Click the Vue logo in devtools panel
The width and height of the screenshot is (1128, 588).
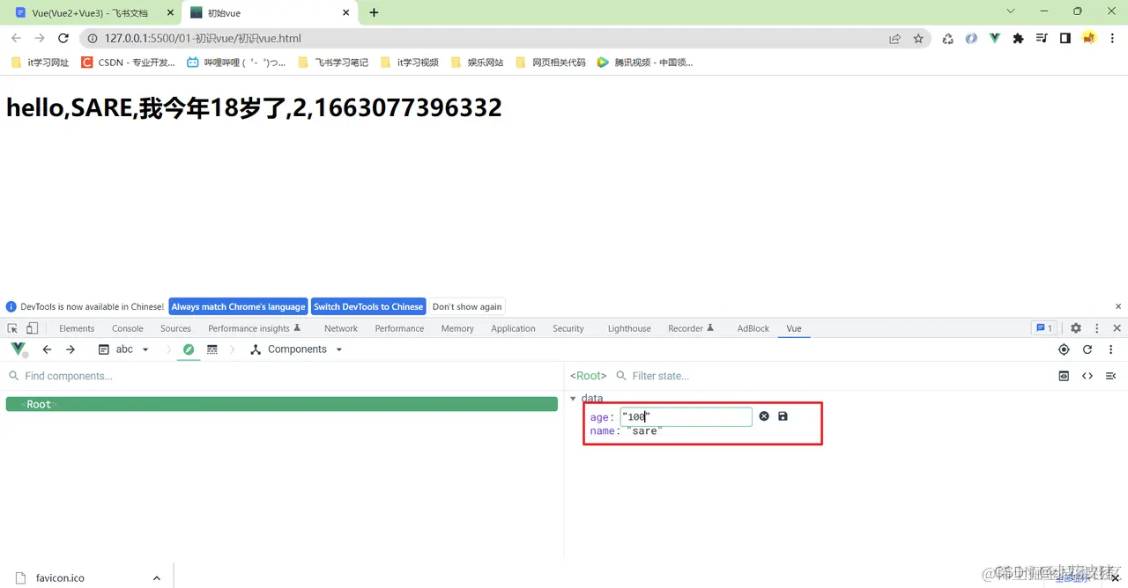coord(19,349)
